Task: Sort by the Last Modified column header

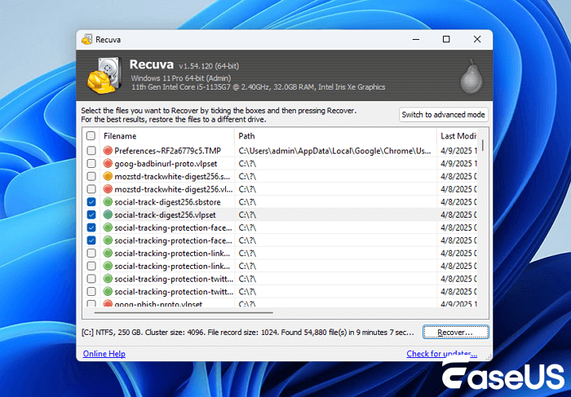Action: [458, 135]
